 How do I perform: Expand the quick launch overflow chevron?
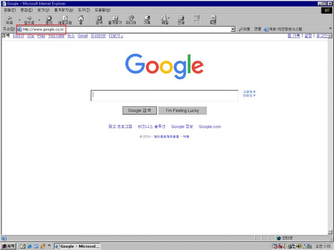coord(49,245)
